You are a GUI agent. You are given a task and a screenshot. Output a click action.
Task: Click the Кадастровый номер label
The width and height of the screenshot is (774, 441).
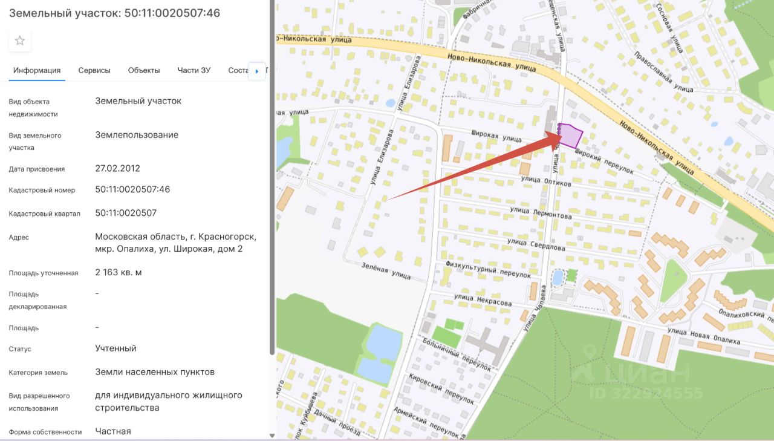pyautogui.click(x=42, y=190)
